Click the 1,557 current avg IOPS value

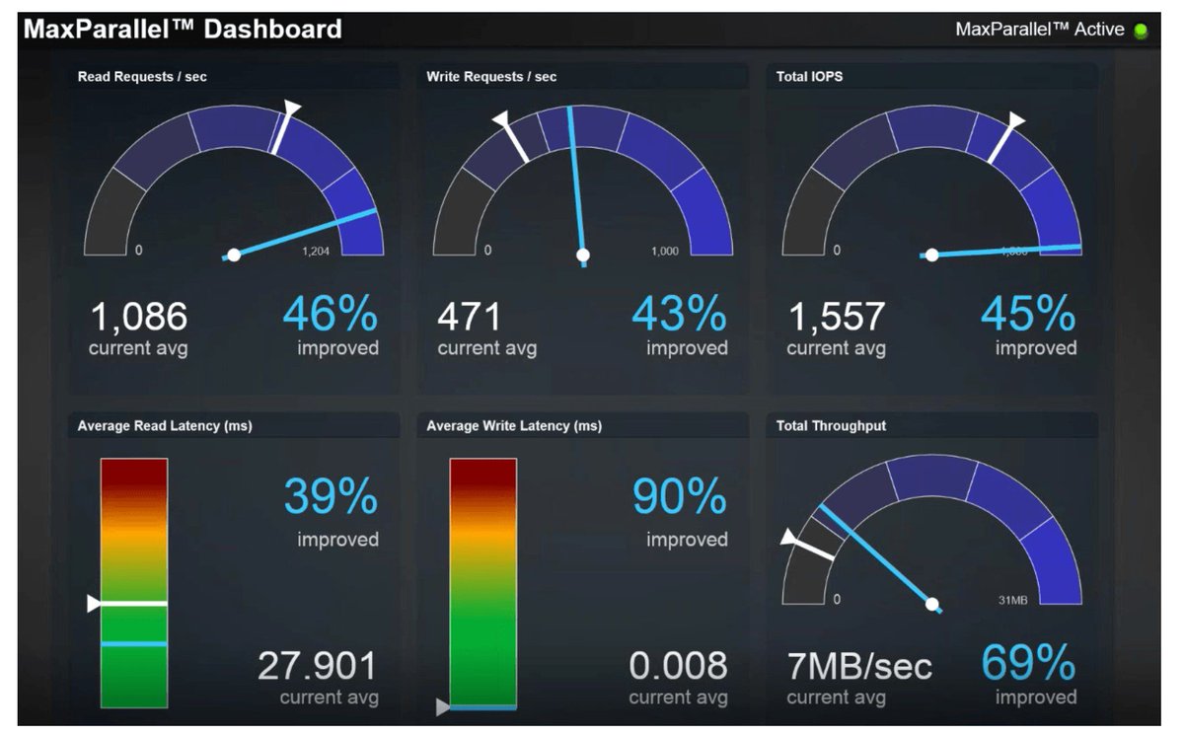tap(837, 317)
